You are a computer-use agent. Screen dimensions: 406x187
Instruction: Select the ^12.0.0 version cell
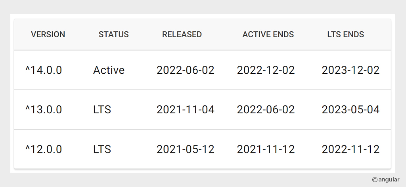(x=44, y=149)
